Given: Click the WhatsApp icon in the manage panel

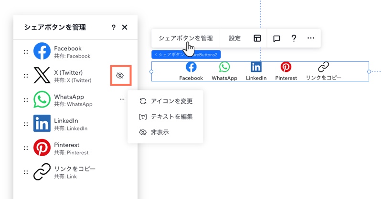Looking at the screenshot, I should coord(42,99).
